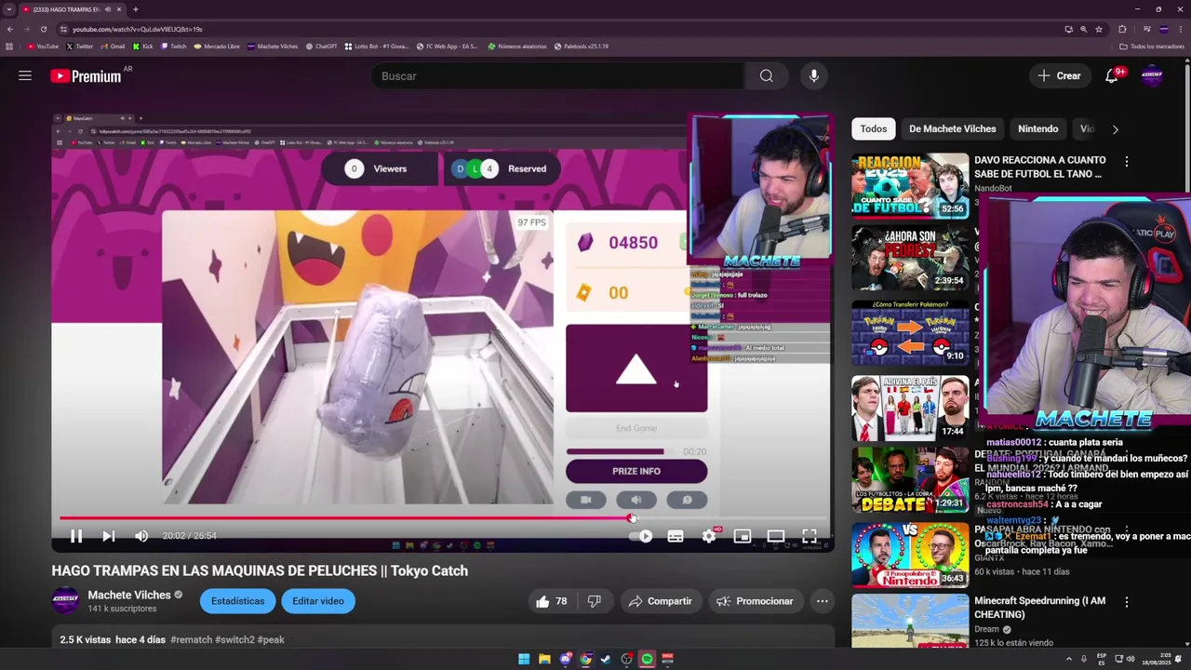Open Twitch bookmark
The image size is (1191, 670).
(174, 46)
